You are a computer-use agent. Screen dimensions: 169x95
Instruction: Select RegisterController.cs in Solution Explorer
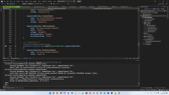click(152, 30)
